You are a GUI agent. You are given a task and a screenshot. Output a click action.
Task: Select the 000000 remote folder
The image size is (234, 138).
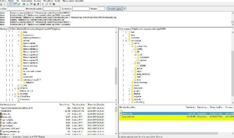click(143, 66)
